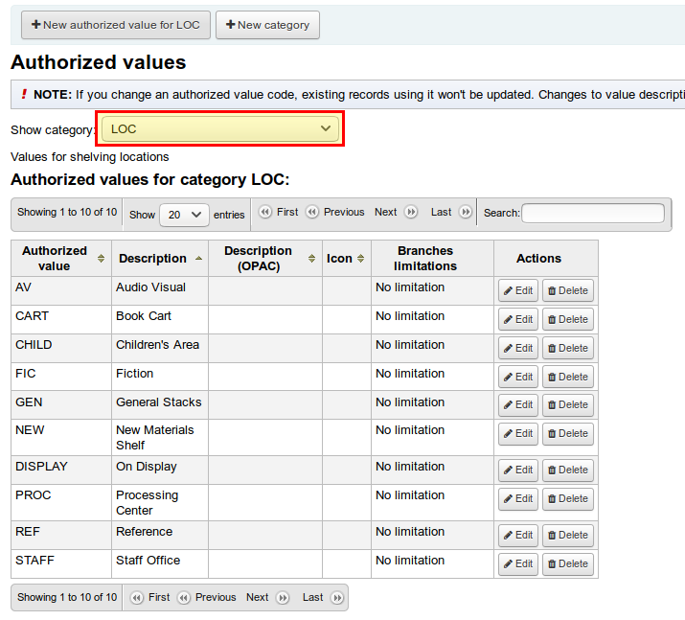Click the Next page arrow icon in top pagination

coord(411,213)
